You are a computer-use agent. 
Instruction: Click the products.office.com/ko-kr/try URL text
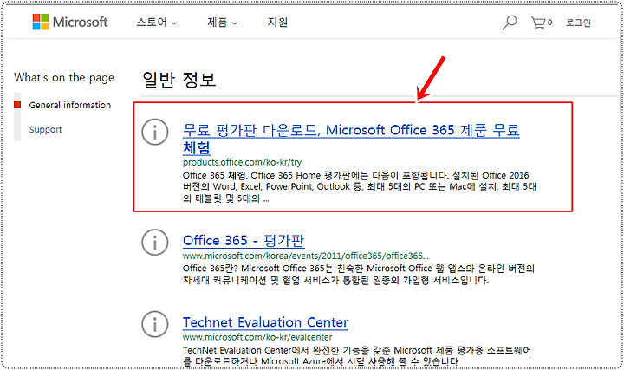point(242,162)
